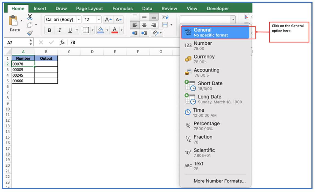Choose the Number format option

[x=215, y=46]
